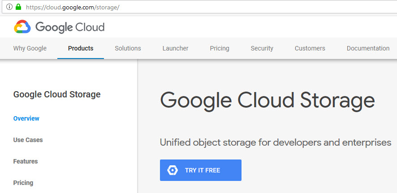Viewport: 397px width, 193px height.
Task: Select Overview in the sidebar
Action: (x=26, y=118)
